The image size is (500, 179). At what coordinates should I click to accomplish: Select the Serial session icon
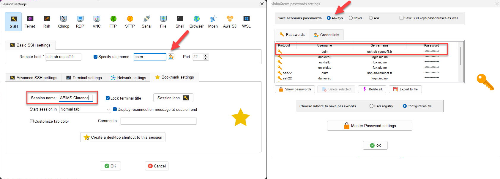click(146, 22)
